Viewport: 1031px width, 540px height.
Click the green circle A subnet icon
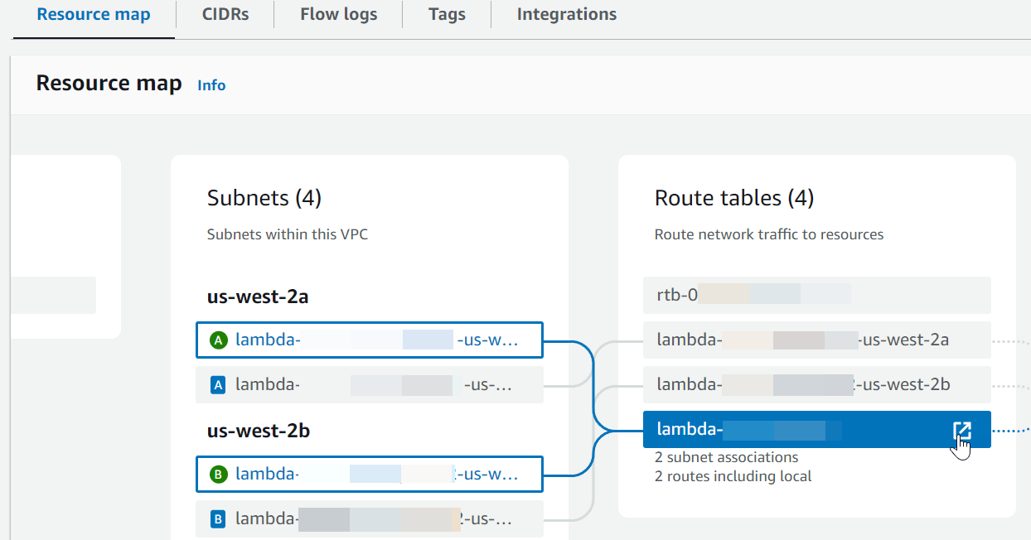pos(219,340)
